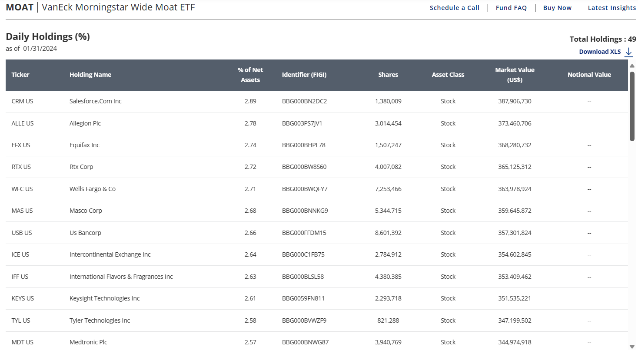Click the % of Net Assets column header

[x=250, y=75]
